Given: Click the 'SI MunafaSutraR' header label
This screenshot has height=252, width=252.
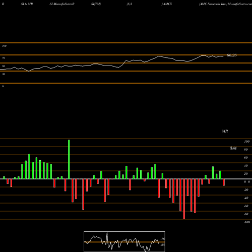Looking at the screenshot, I should tap(62, 4).
